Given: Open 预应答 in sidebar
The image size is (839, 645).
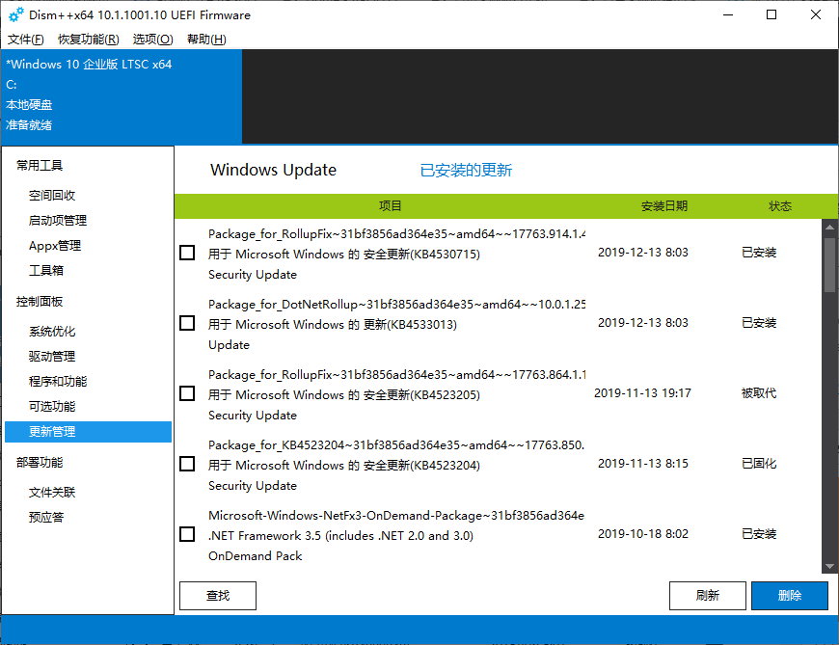Looking at the screenshot, I should coord(46,517).
